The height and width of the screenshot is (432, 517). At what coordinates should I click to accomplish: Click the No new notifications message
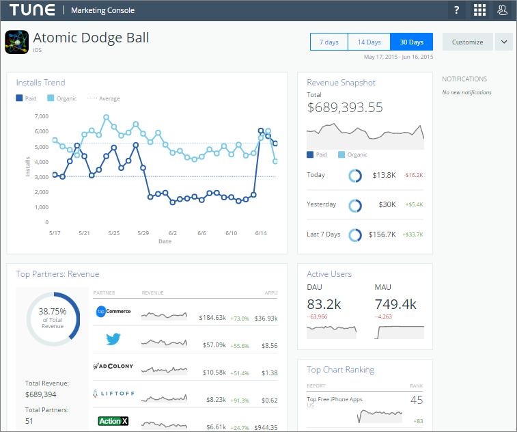click(x=466, y=92)
